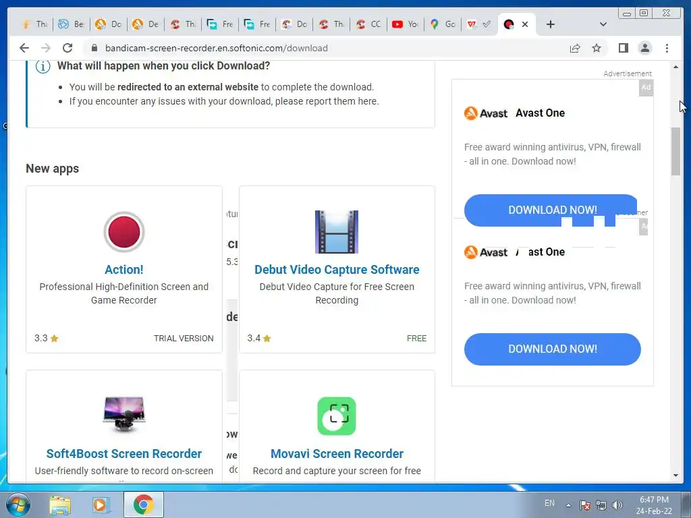Expand the tab search dropdown
Viewport: 691px width, 518px height.
click(x=603, y=24)
